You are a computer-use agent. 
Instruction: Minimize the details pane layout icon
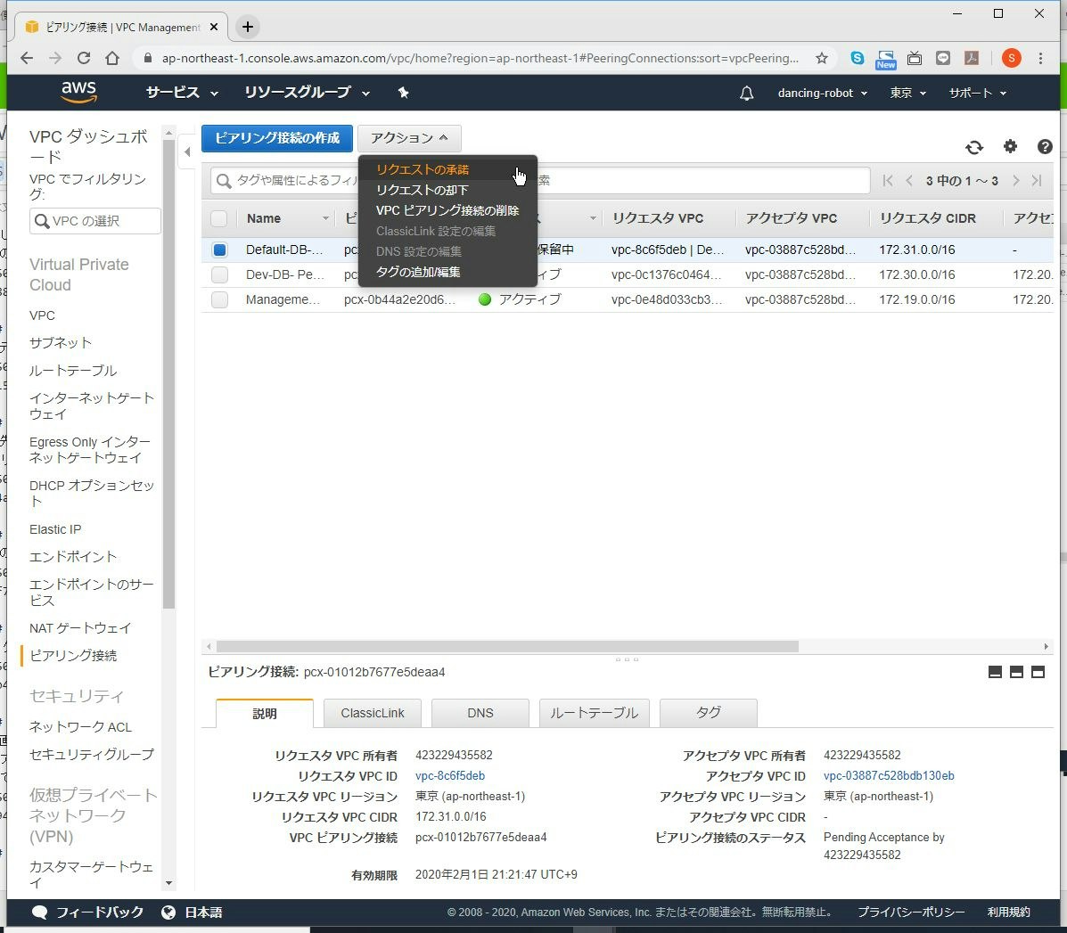[x=995, y=673]
